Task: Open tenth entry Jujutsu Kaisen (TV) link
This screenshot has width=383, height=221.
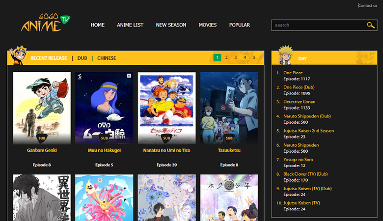Action: click(301, 203)
